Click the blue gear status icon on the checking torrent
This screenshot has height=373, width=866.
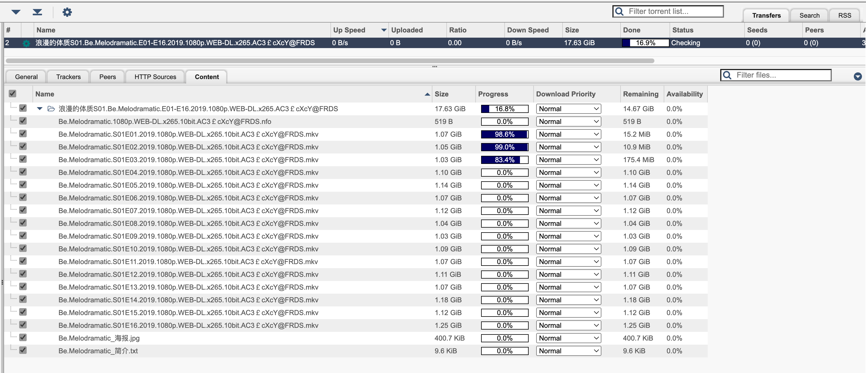pyautogui.click(x=26, y=43)
